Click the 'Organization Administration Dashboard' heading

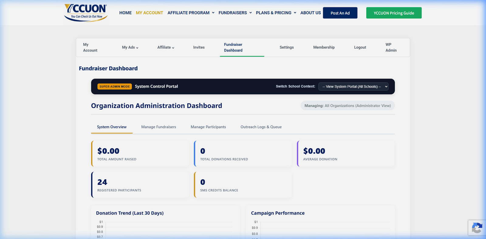click(x=156, y=106)
